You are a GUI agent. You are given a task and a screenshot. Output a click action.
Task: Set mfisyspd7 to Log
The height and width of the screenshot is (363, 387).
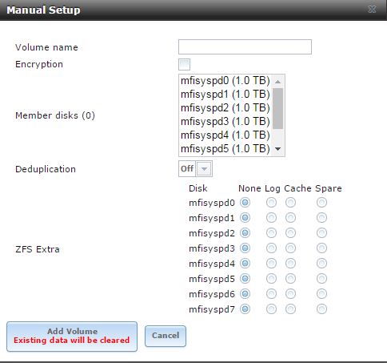coord(271,309)
